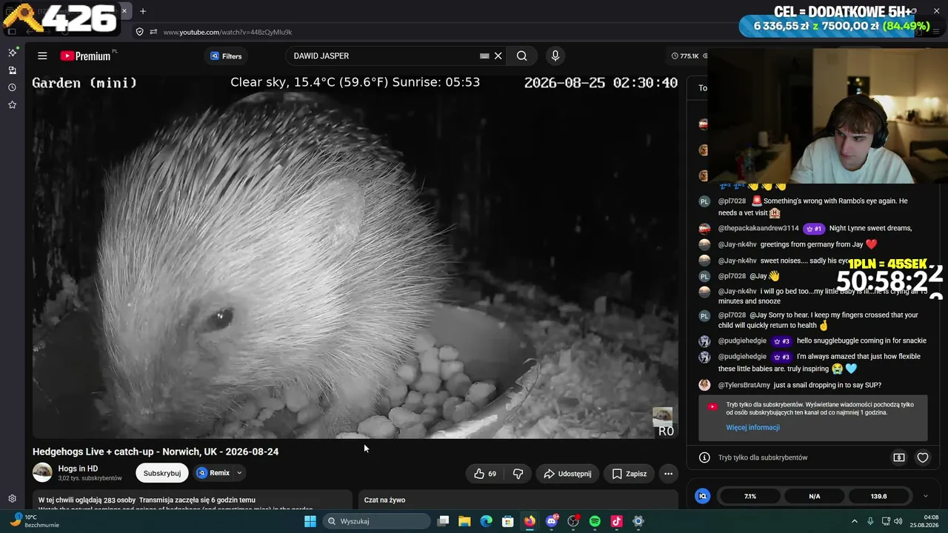Open the sidebar icon below the sparkle

click(12, 70)
